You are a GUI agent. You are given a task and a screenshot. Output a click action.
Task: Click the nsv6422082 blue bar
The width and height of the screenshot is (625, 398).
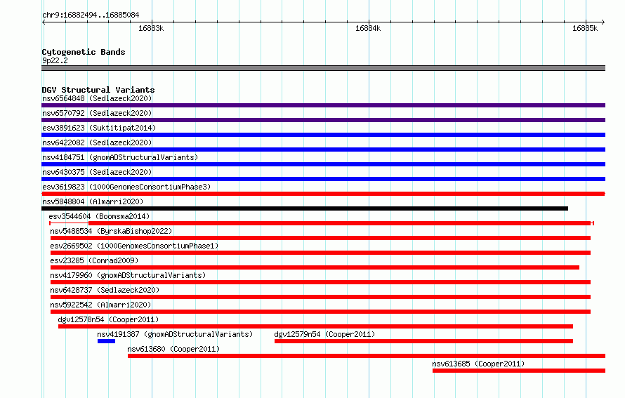323,150
